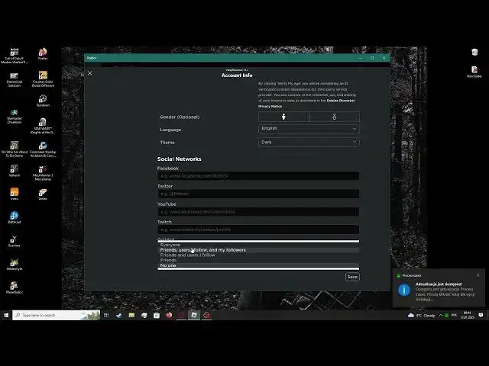Close the Account Info page with X
Screen dimensions: 489x366
click(90, 73)
